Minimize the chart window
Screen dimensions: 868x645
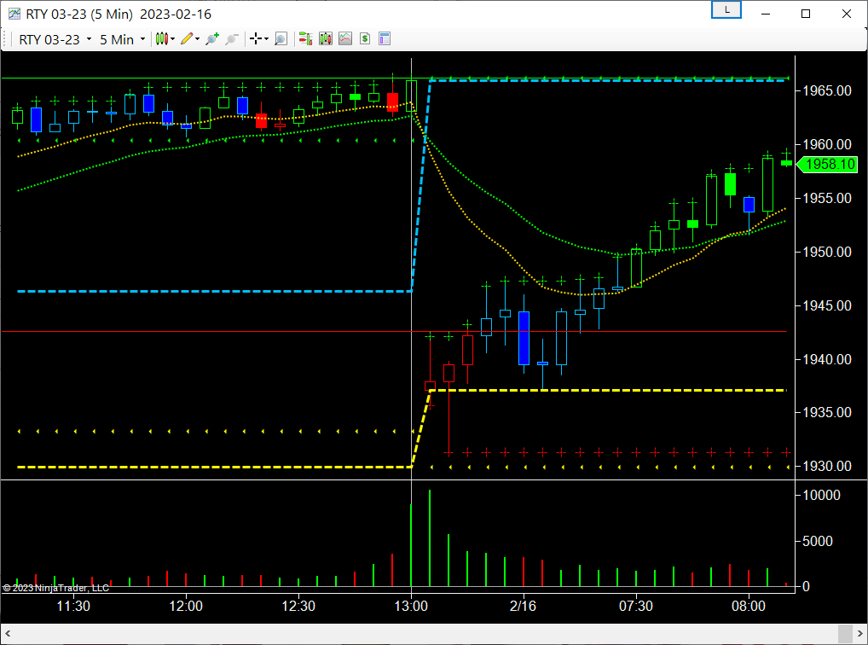[x=767, y=14]
